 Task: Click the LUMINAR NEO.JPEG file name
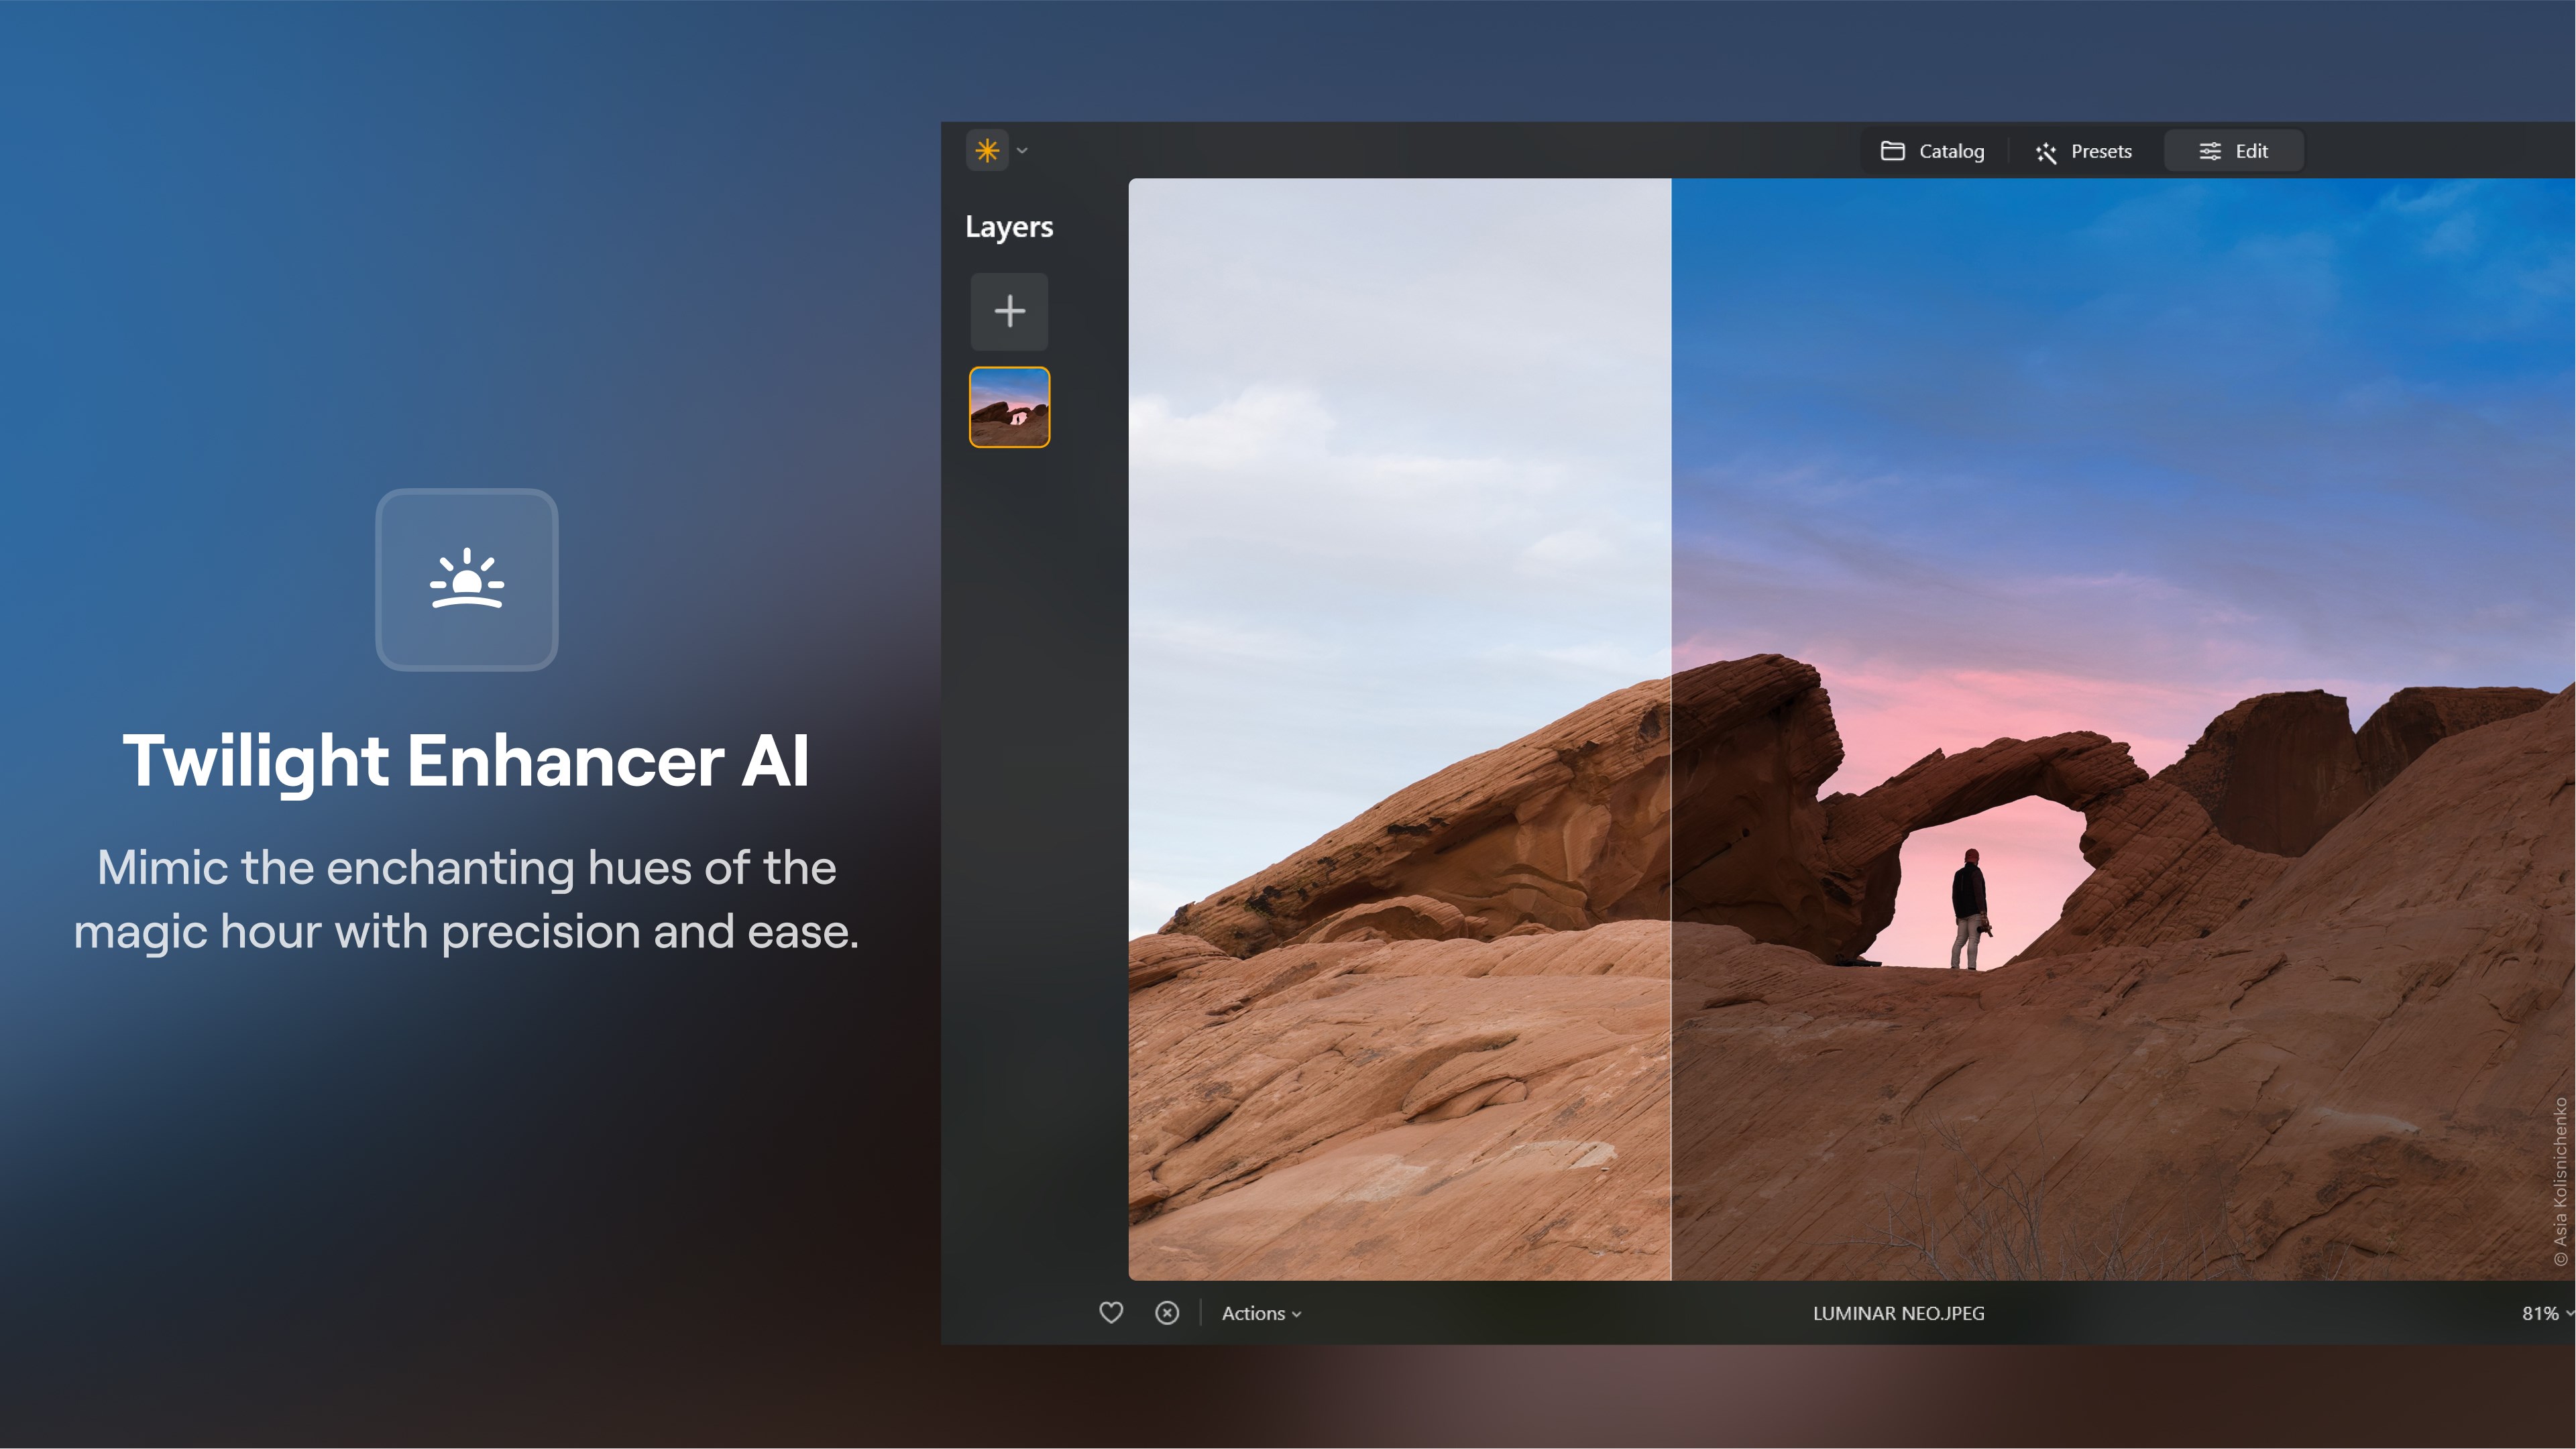coord(1898,1313)
